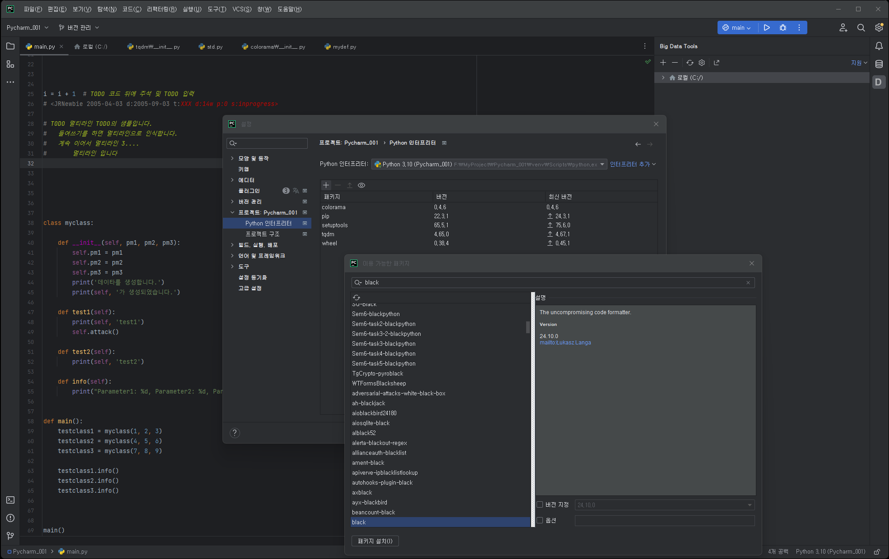Toggle read-only lock in status bar
Screen dimensions: 889x559
tap(877, 551)
